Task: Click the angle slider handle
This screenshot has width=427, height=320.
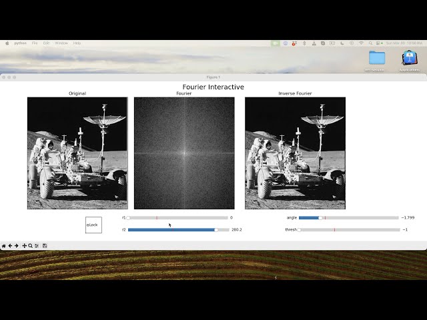Action: tap(320, 218)
